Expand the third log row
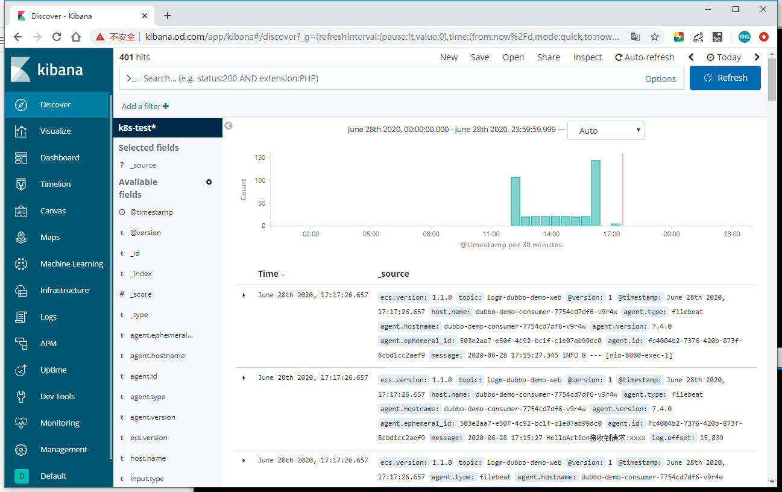 [x=244, y=461]
